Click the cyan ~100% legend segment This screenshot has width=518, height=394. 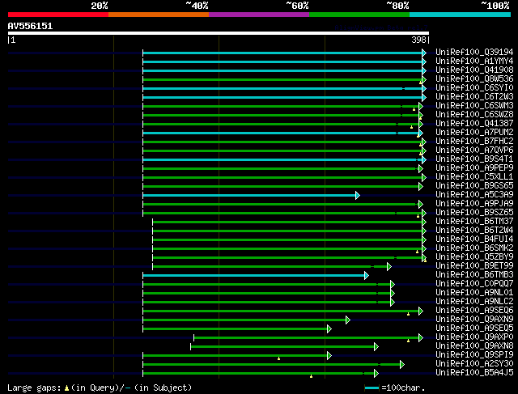click(x=460, y=15)
